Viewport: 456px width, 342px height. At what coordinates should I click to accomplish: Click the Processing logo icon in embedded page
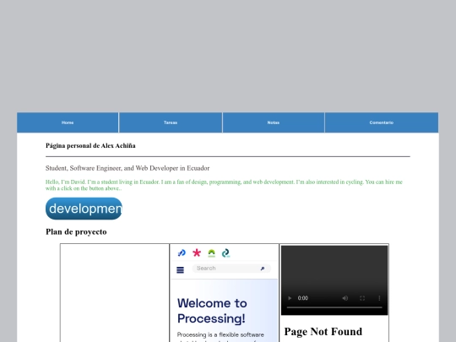pyautogui.click(x=182, y=252)
